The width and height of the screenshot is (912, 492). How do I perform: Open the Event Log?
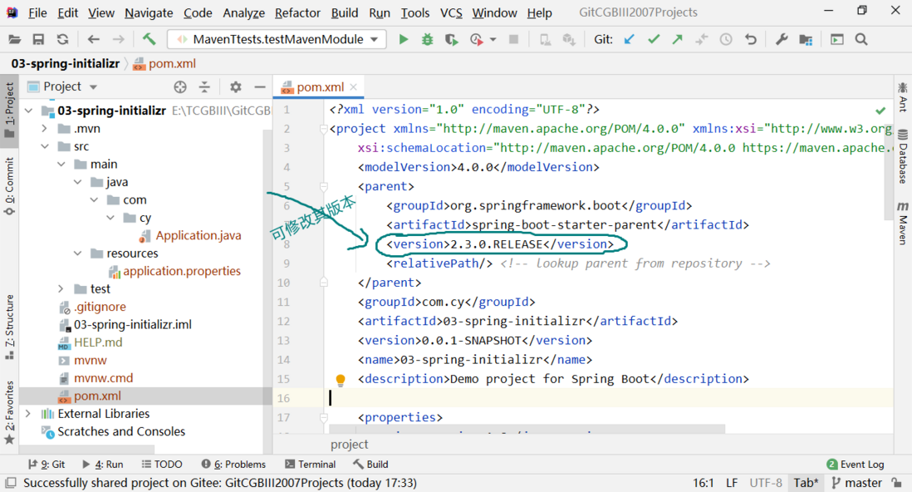[x=856, y=464]
